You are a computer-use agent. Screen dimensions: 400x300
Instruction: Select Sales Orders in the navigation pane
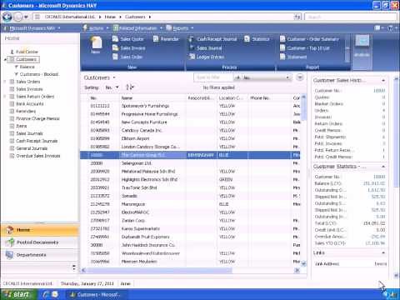click(x=28, y=82)
